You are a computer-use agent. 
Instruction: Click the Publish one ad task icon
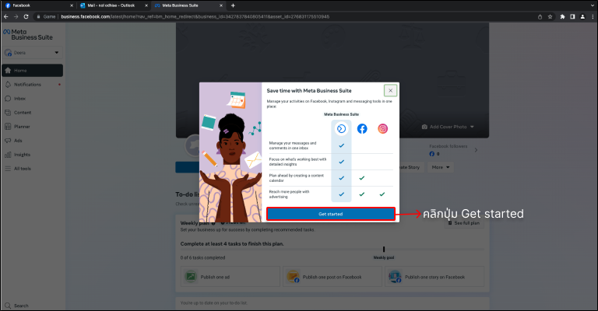pos(191,276)
